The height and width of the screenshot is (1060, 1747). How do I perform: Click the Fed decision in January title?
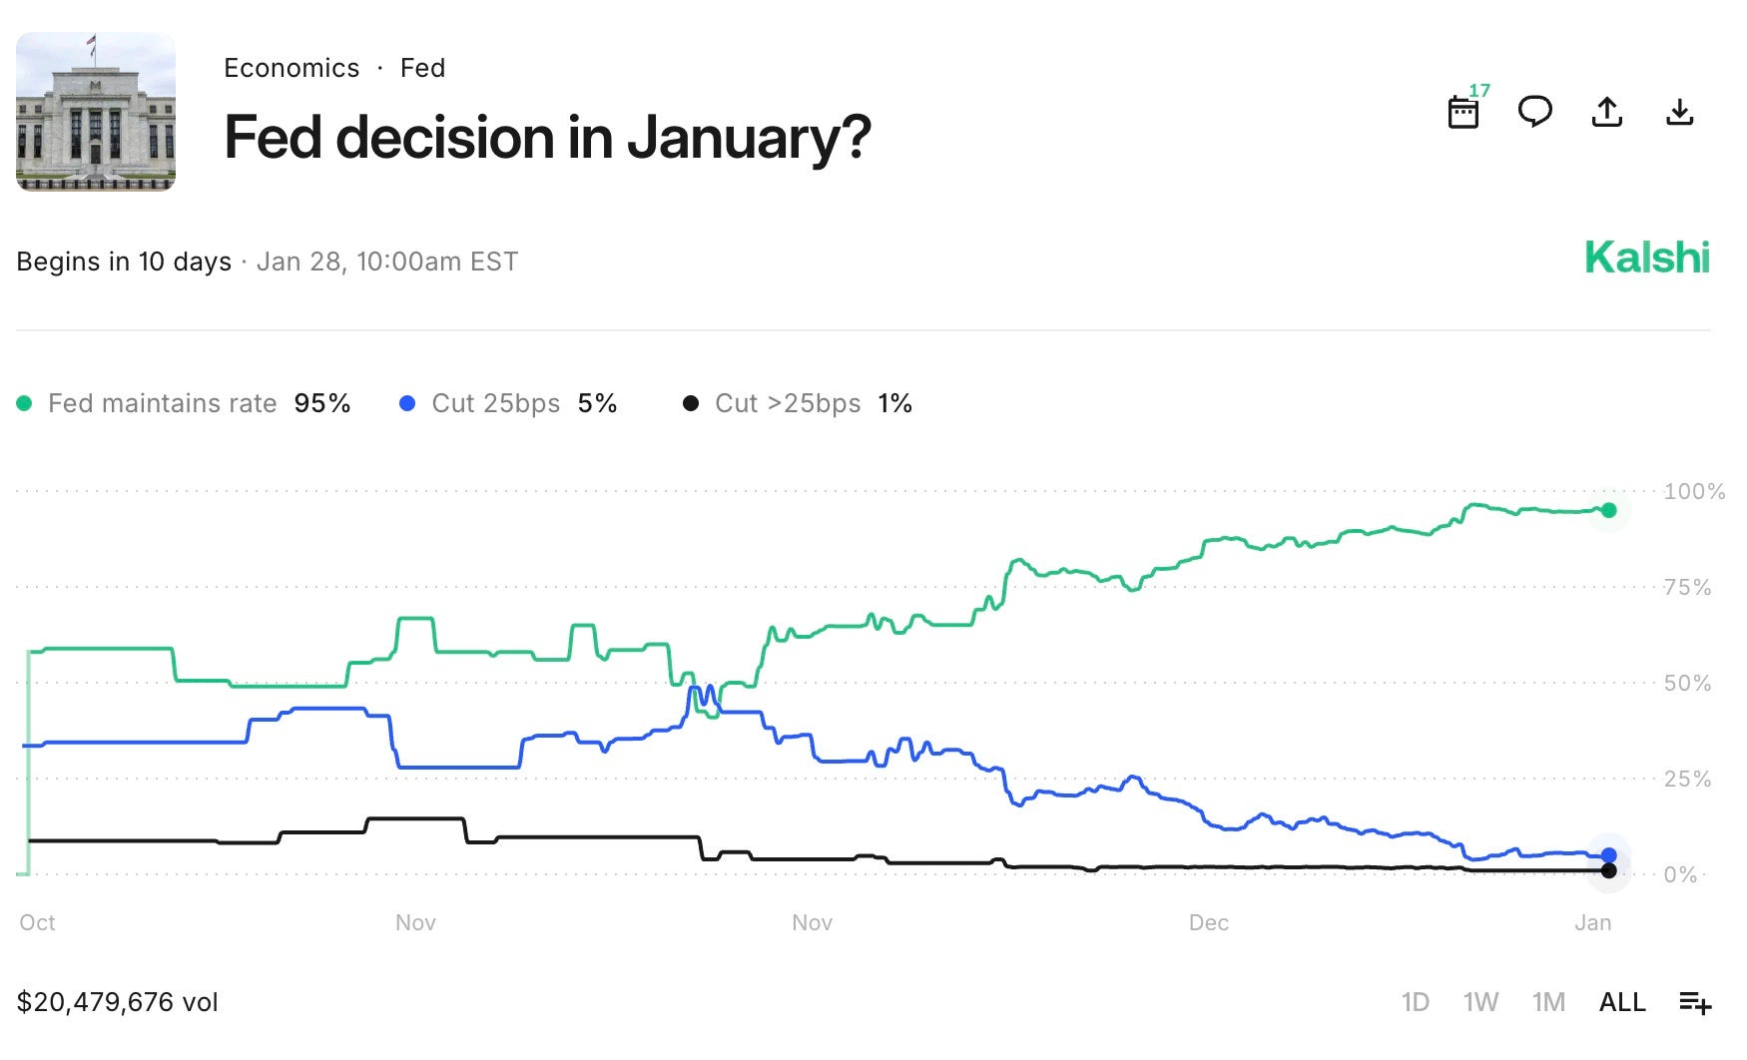(x=547, y=137)
